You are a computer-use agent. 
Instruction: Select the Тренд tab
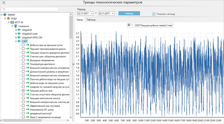79,20
